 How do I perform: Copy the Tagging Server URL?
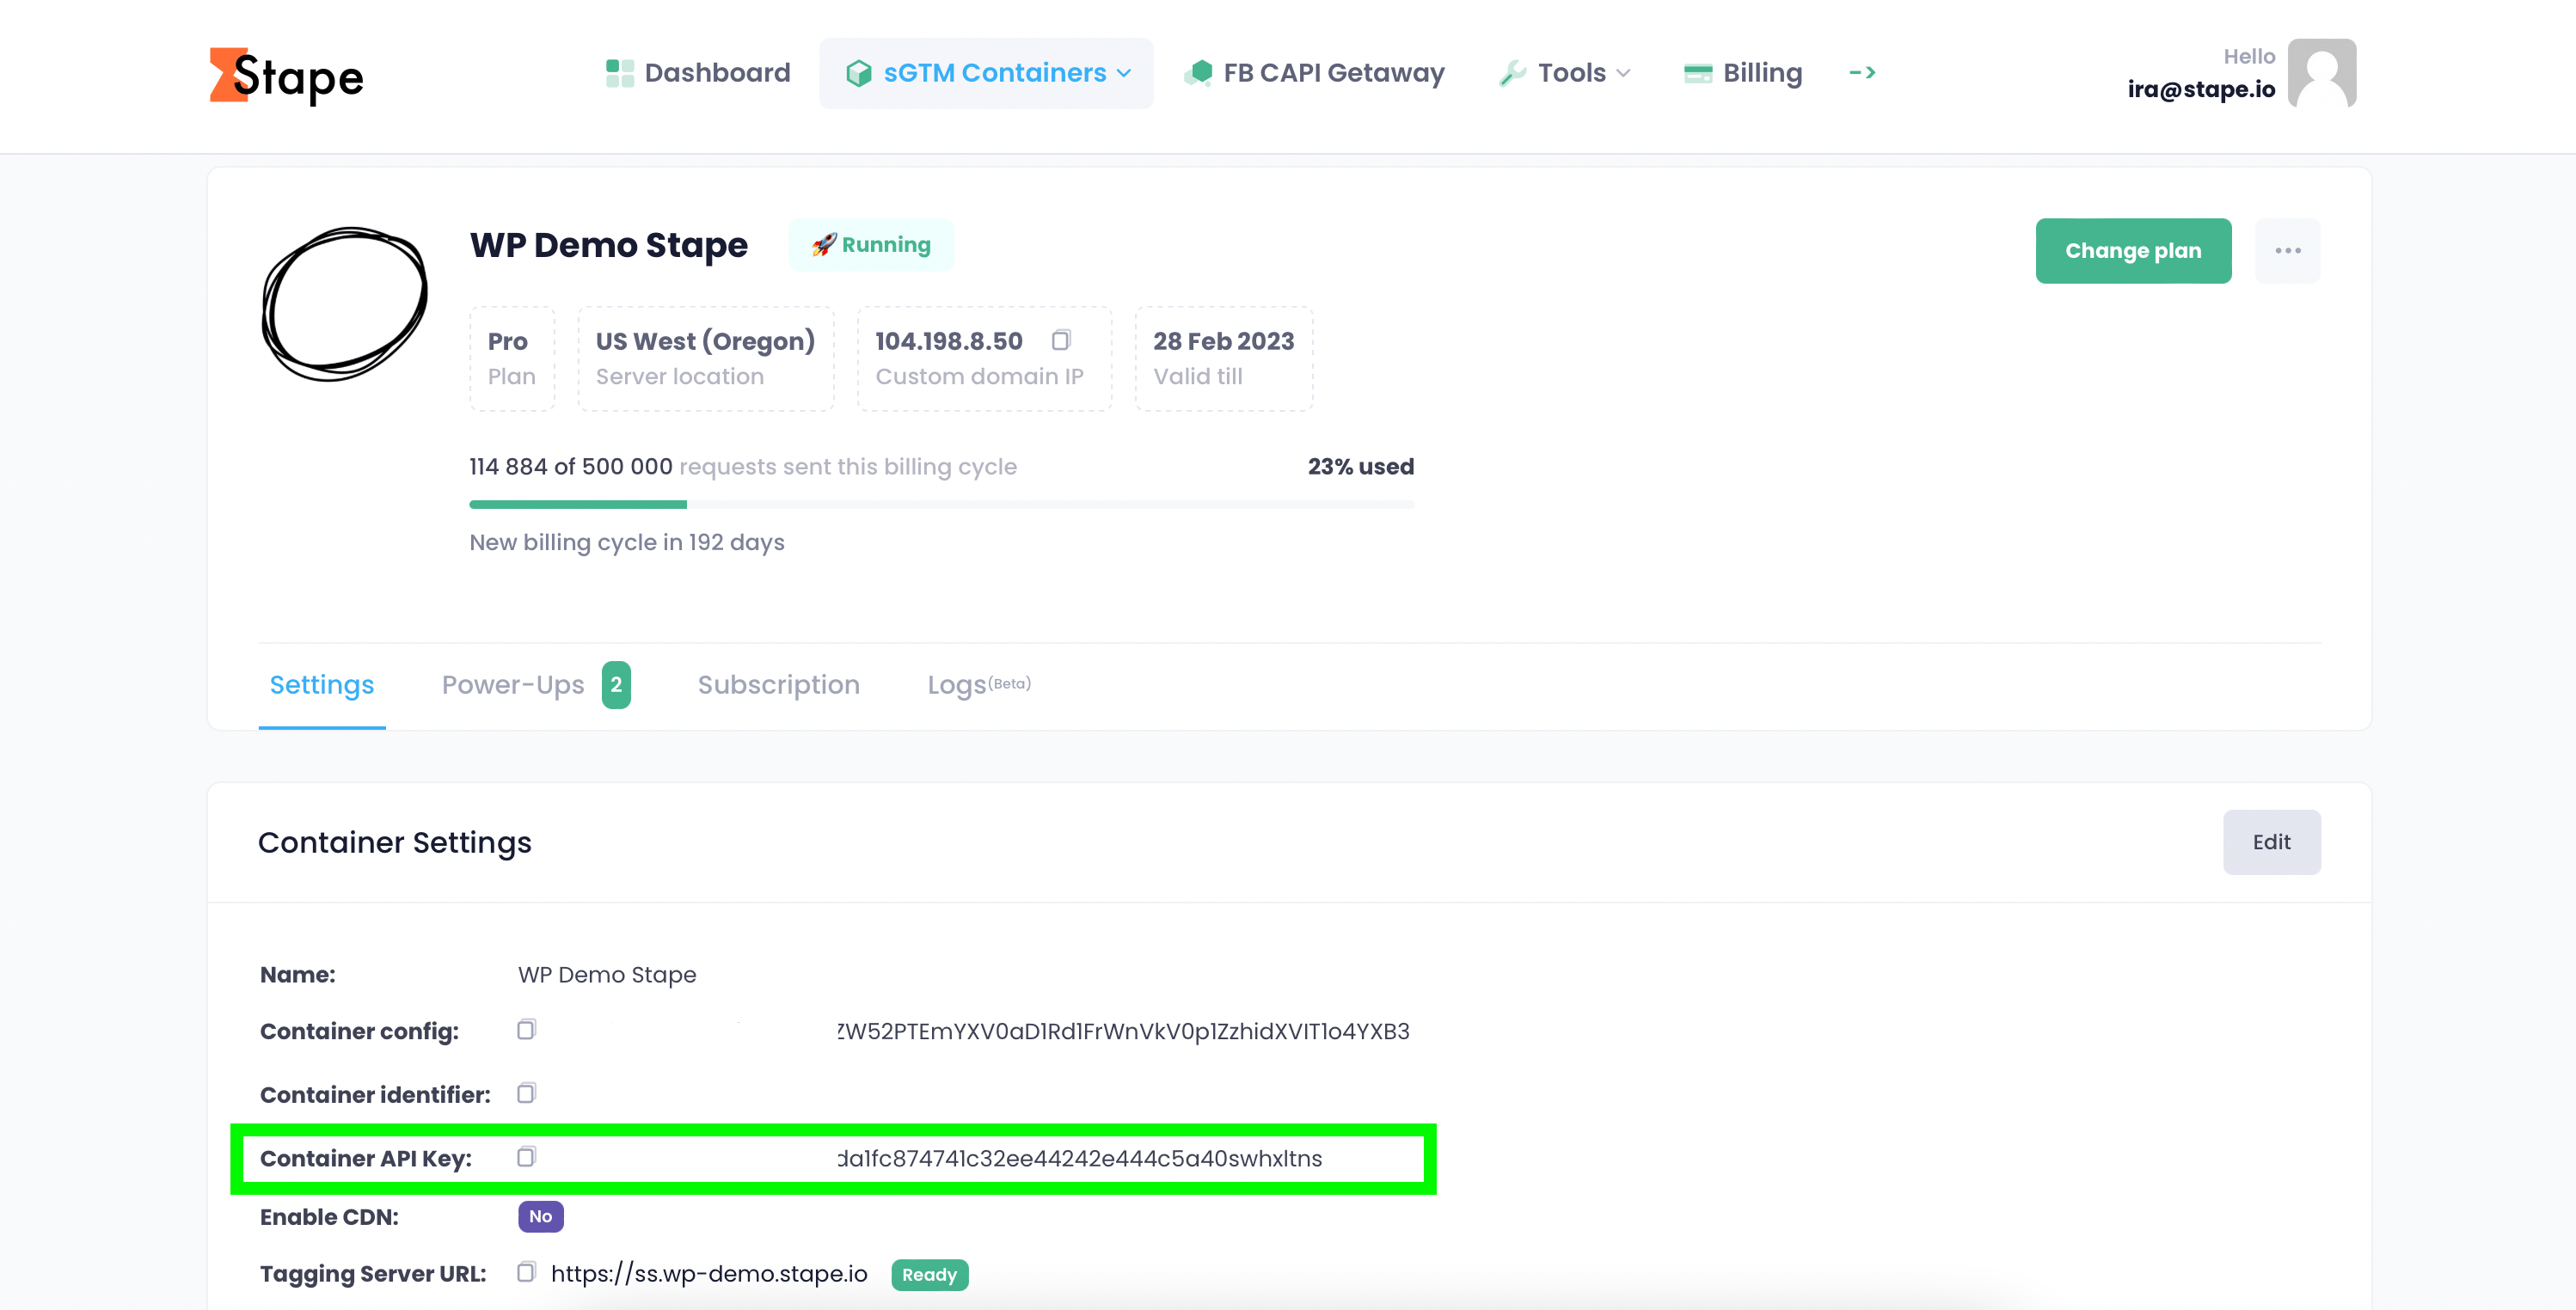pos(526,1273)
